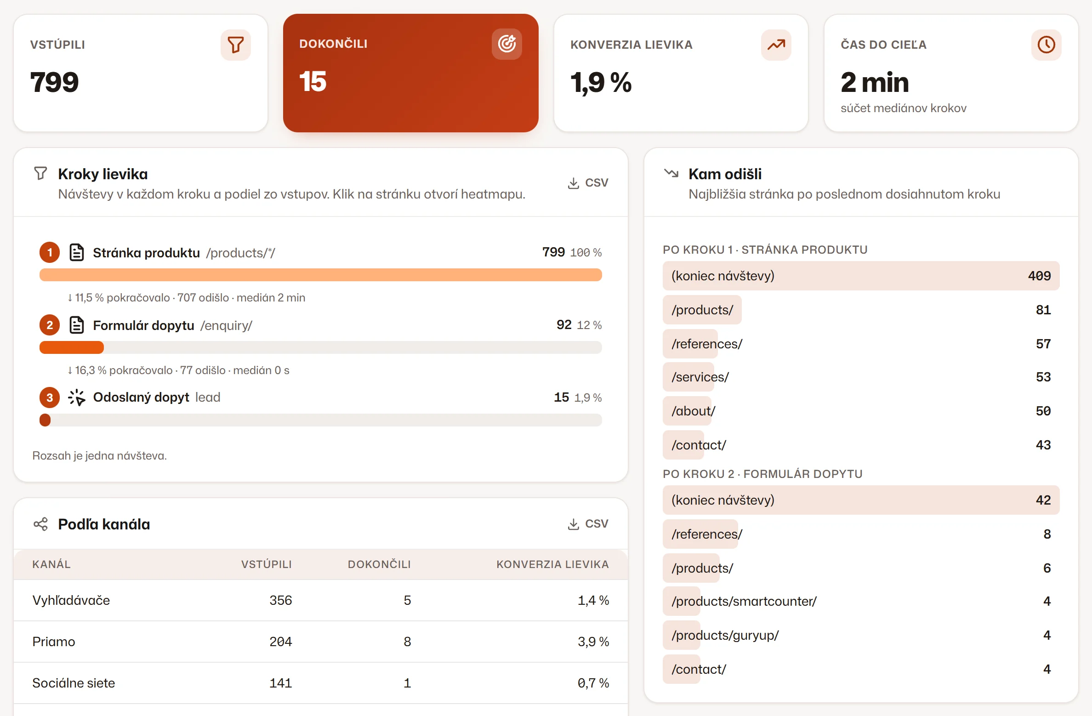Select the /references/ row after step 1
This screenshot has width=1092, height=716.
click(861, 344)
